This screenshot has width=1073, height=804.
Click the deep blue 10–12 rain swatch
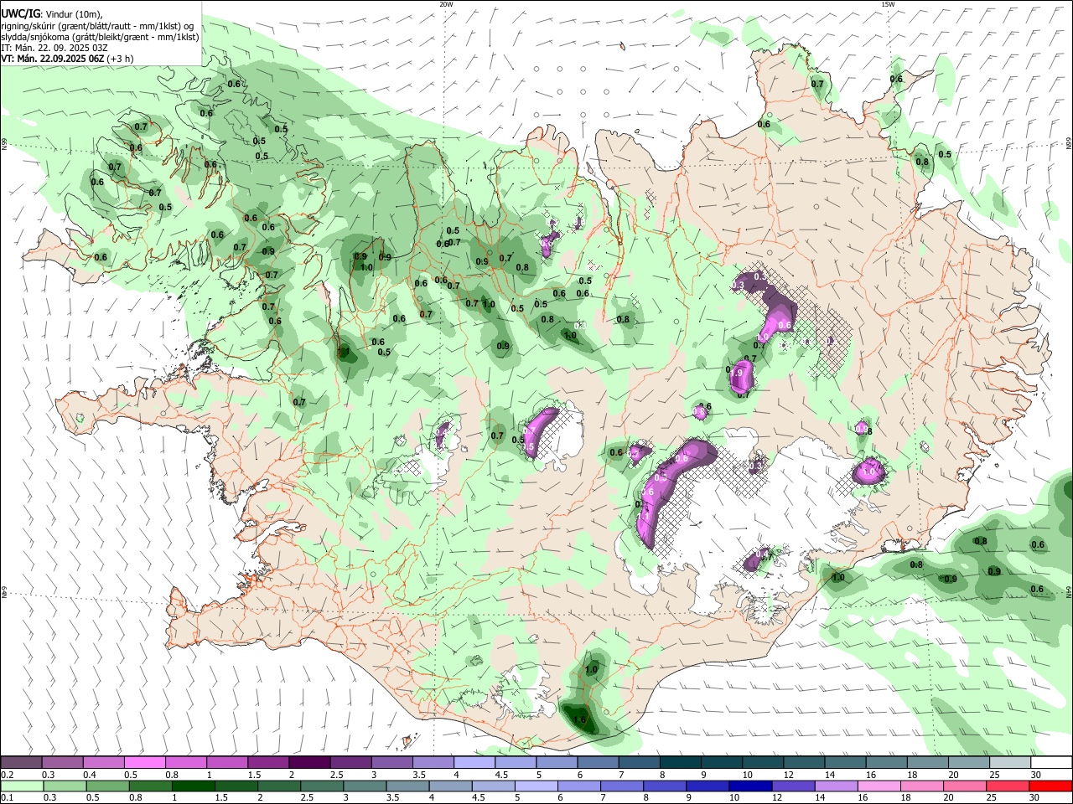pyautogui.click(x=750, y=786)
